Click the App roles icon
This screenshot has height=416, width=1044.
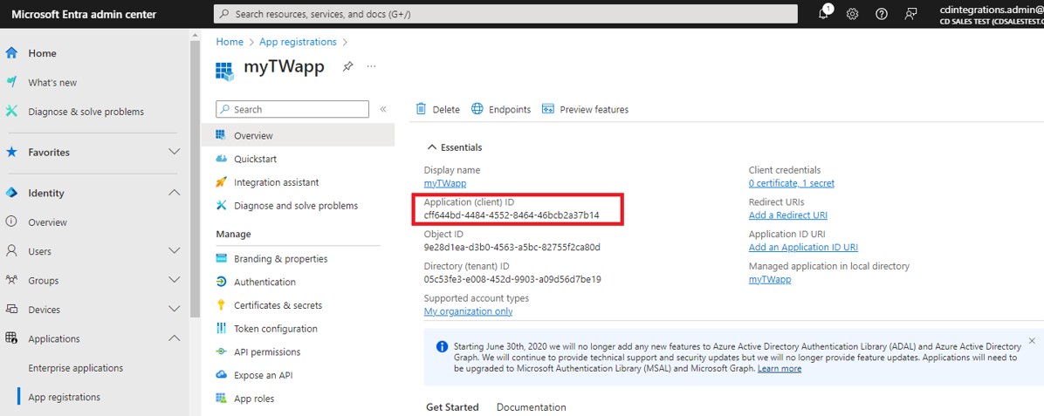point(222,398)
